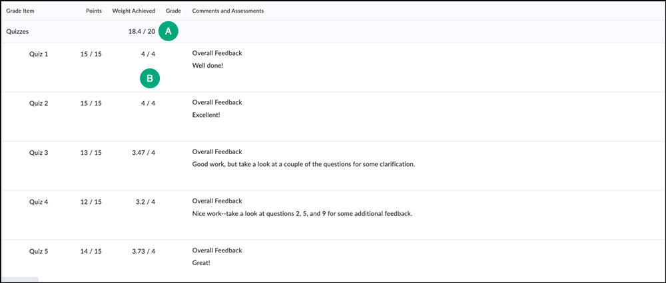Select the Quiz 3 grade item
Image resolution: width=666 pixels, height=283 pixels.
39,153
